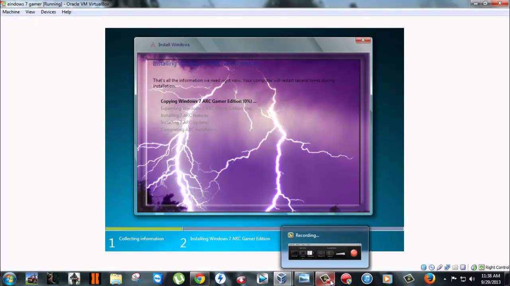Open the Devices menu
510x286 pixels.
48,12
